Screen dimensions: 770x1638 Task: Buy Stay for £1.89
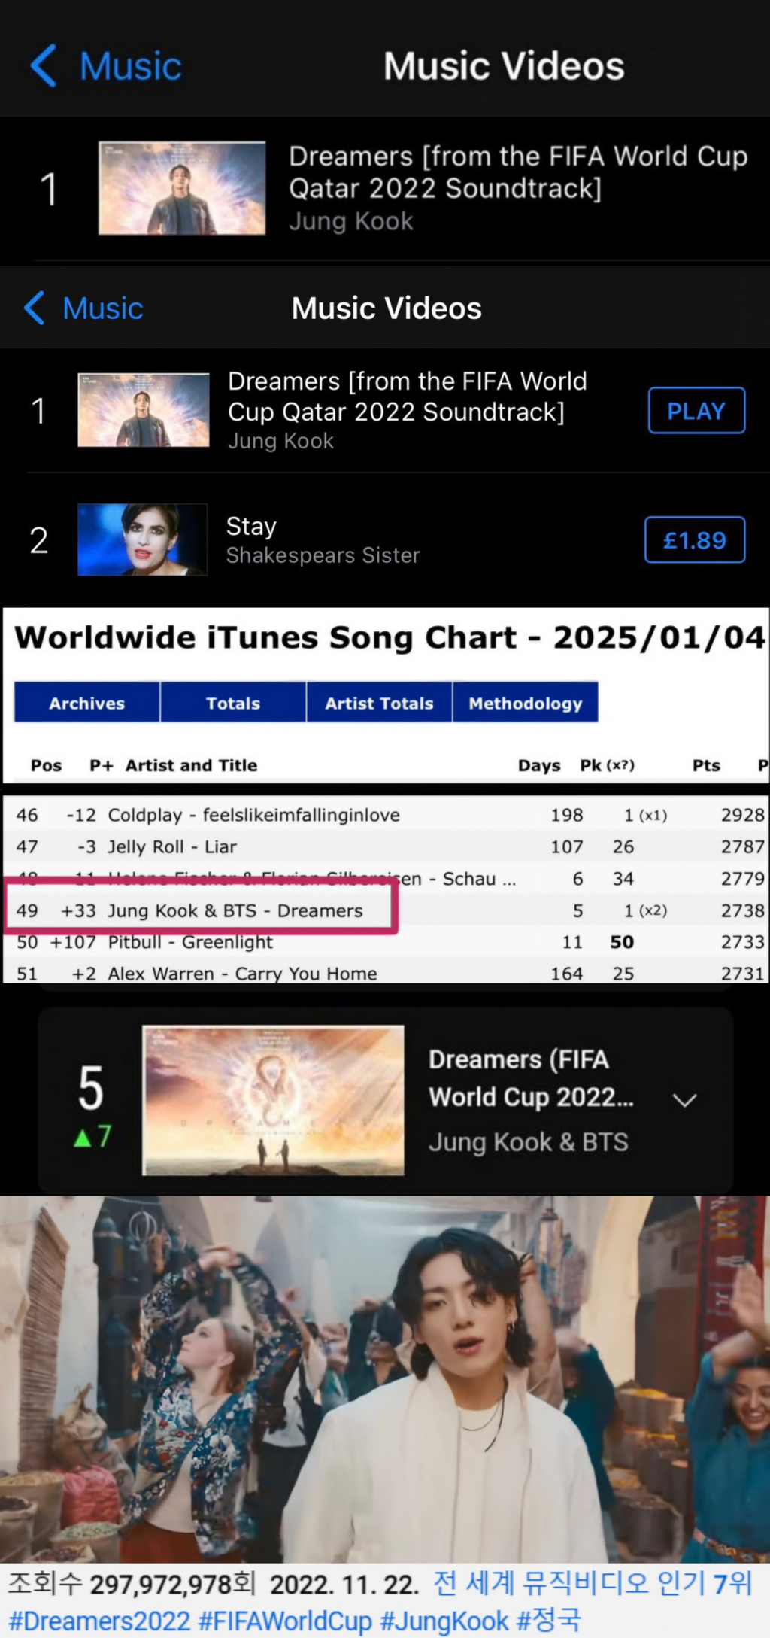pyautogui.click(x=694, y=539)
